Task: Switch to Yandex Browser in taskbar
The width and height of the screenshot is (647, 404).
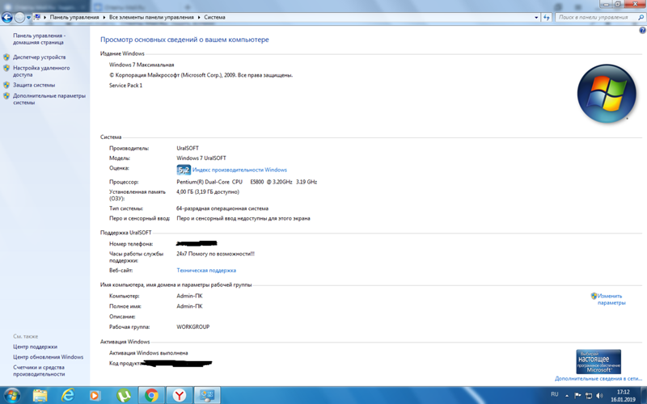Action: pyautogui.click(x=179, y=396)
